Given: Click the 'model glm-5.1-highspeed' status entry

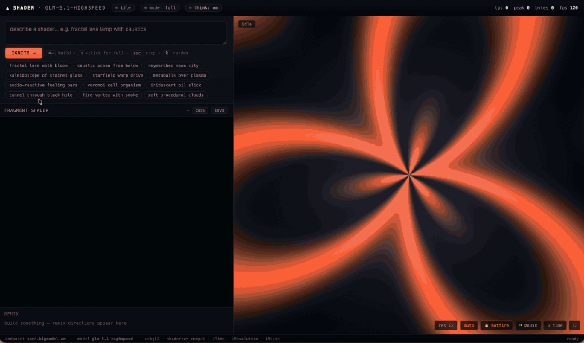Looking at the screenshot, I should (105, 339).
